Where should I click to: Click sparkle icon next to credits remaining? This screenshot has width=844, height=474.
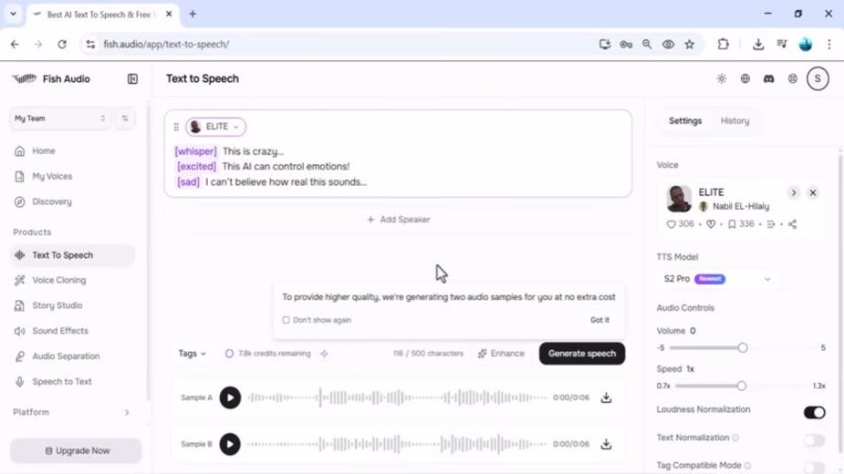click(x=324, y=354)
